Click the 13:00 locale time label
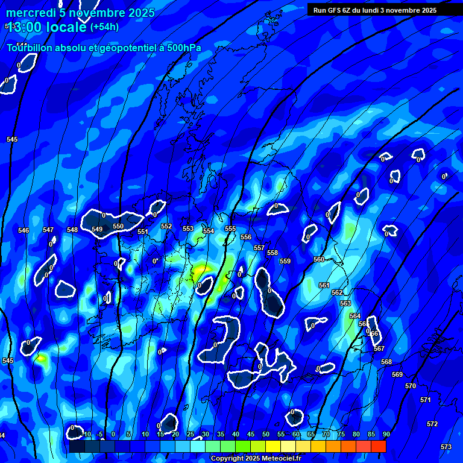The image size is (463, 463). click(x=47, y=27)
